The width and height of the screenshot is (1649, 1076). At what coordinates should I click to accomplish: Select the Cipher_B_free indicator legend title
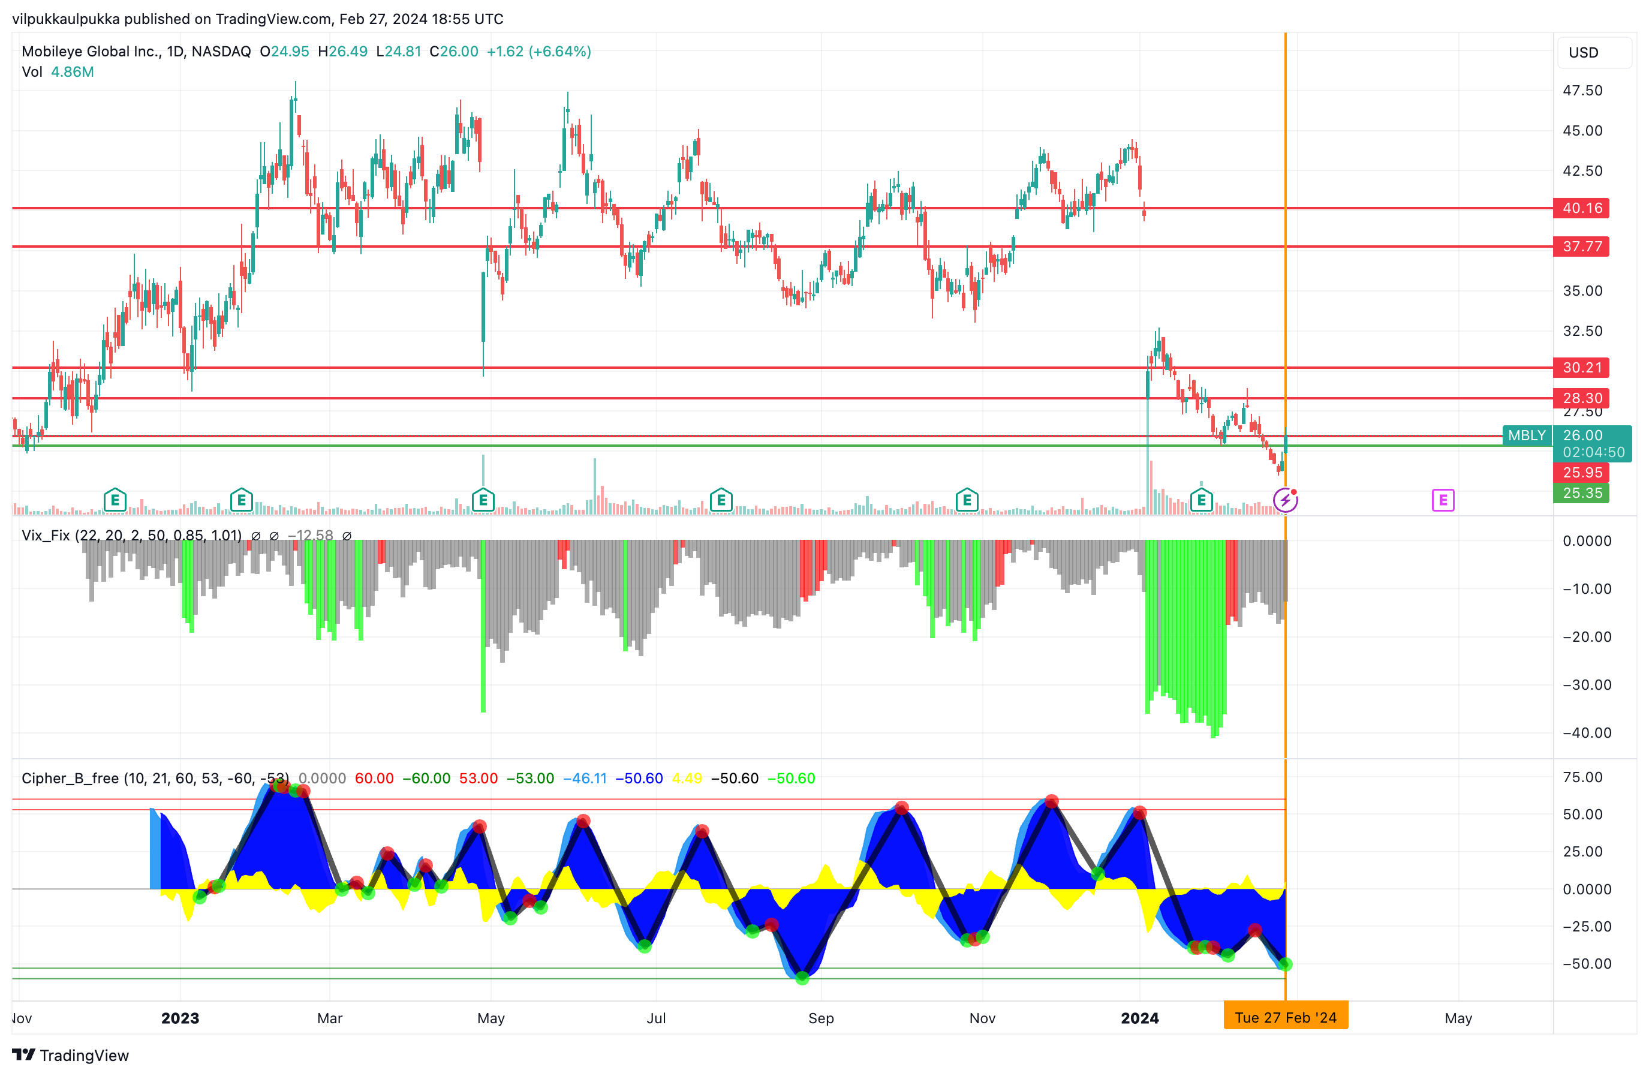[x=155, y=778]
